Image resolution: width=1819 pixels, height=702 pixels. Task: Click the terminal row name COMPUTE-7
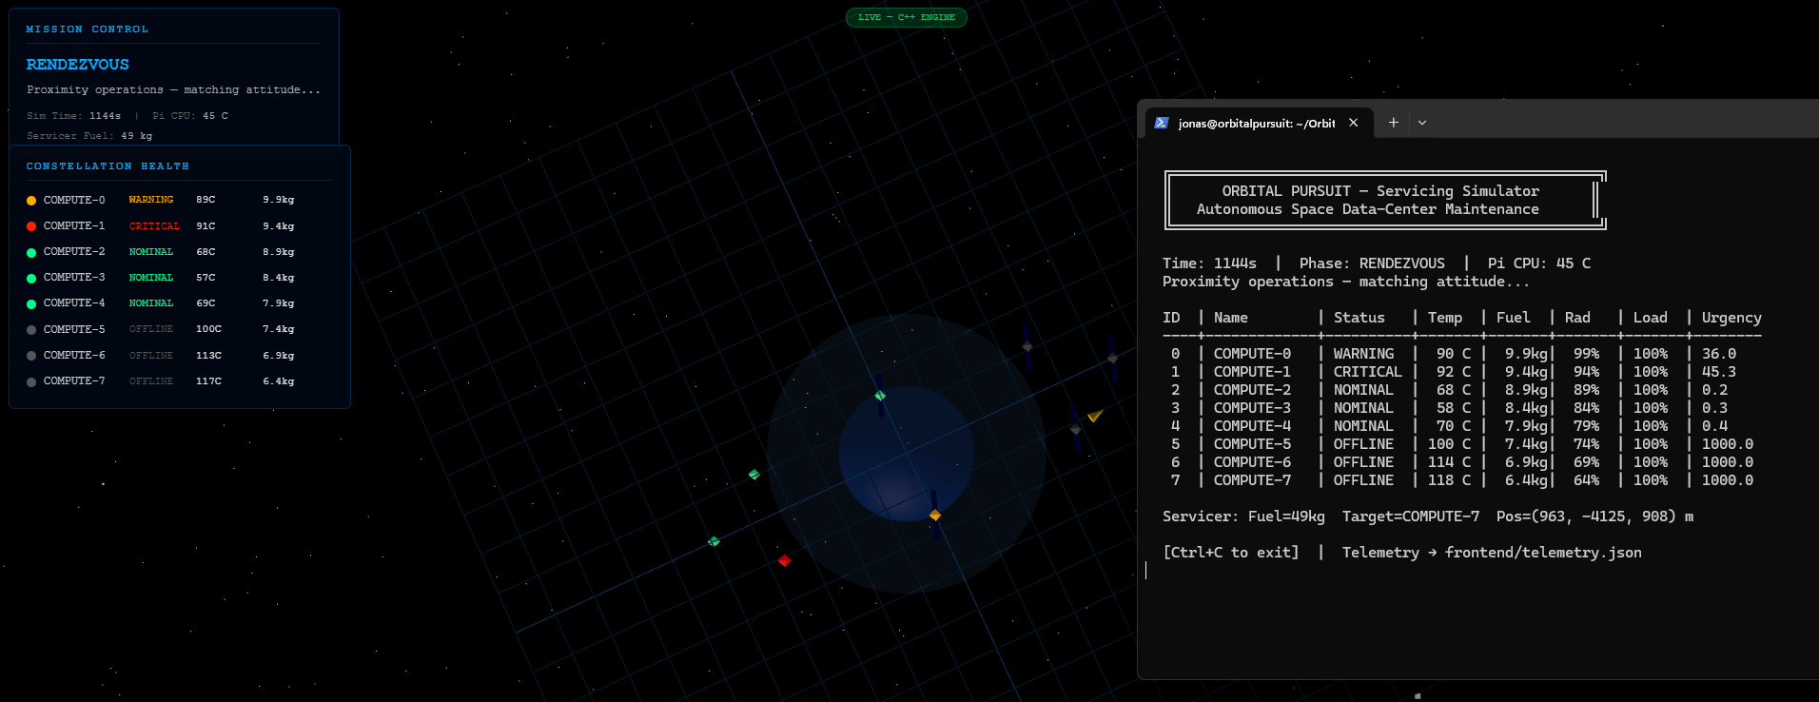pos(1252,480)
